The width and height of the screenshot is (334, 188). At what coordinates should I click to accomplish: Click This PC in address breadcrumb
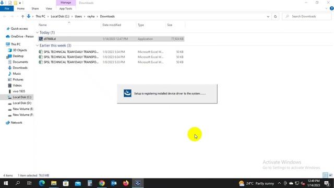click(41, 16)
